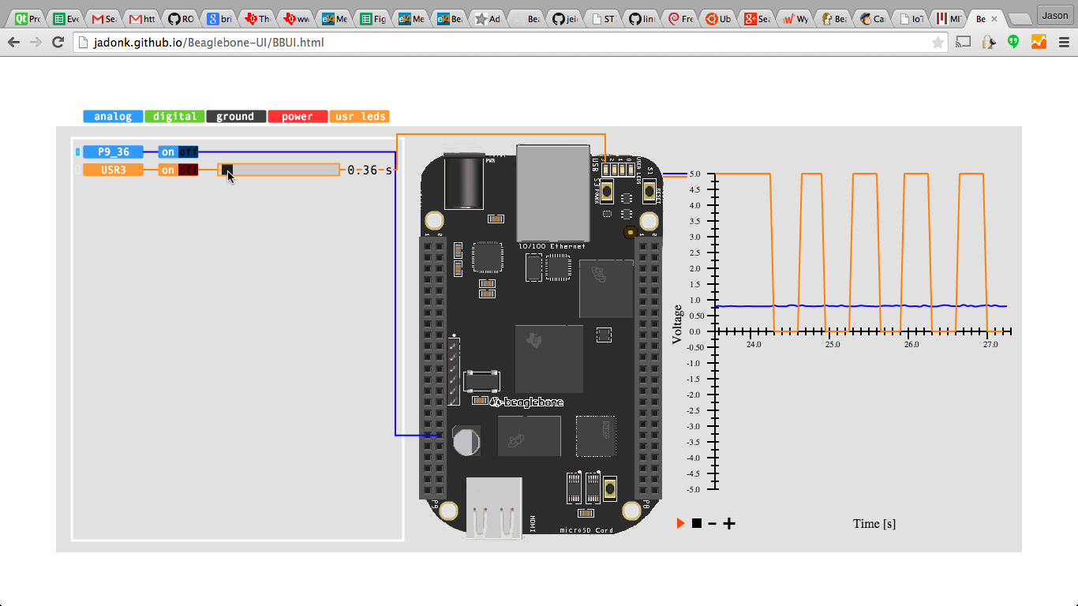Click the USR3 blink frequency slider track
The width and height of the screenshot is (1078, 606).
tap(284, 170)
